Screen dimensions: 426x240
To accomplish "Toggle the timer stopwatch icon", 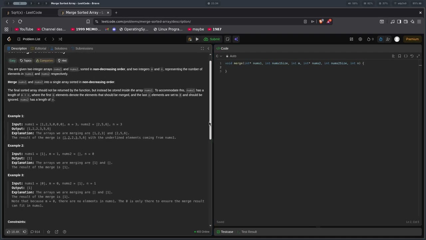I will tap(381, 39).
